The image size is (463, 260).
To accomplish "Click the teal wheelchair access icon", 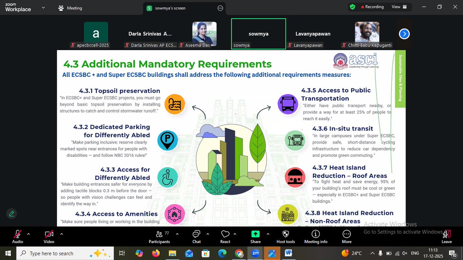I will pos(167,177).
